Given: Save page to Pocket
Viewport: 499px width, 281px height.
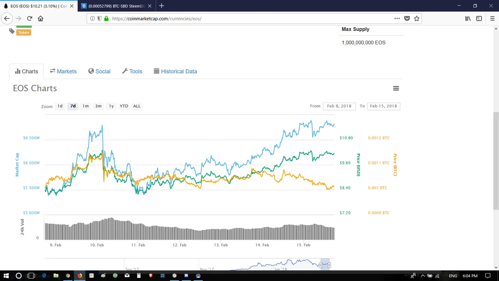Looking at the screenshot, I should pyautogui.click(x=407, y=18).
